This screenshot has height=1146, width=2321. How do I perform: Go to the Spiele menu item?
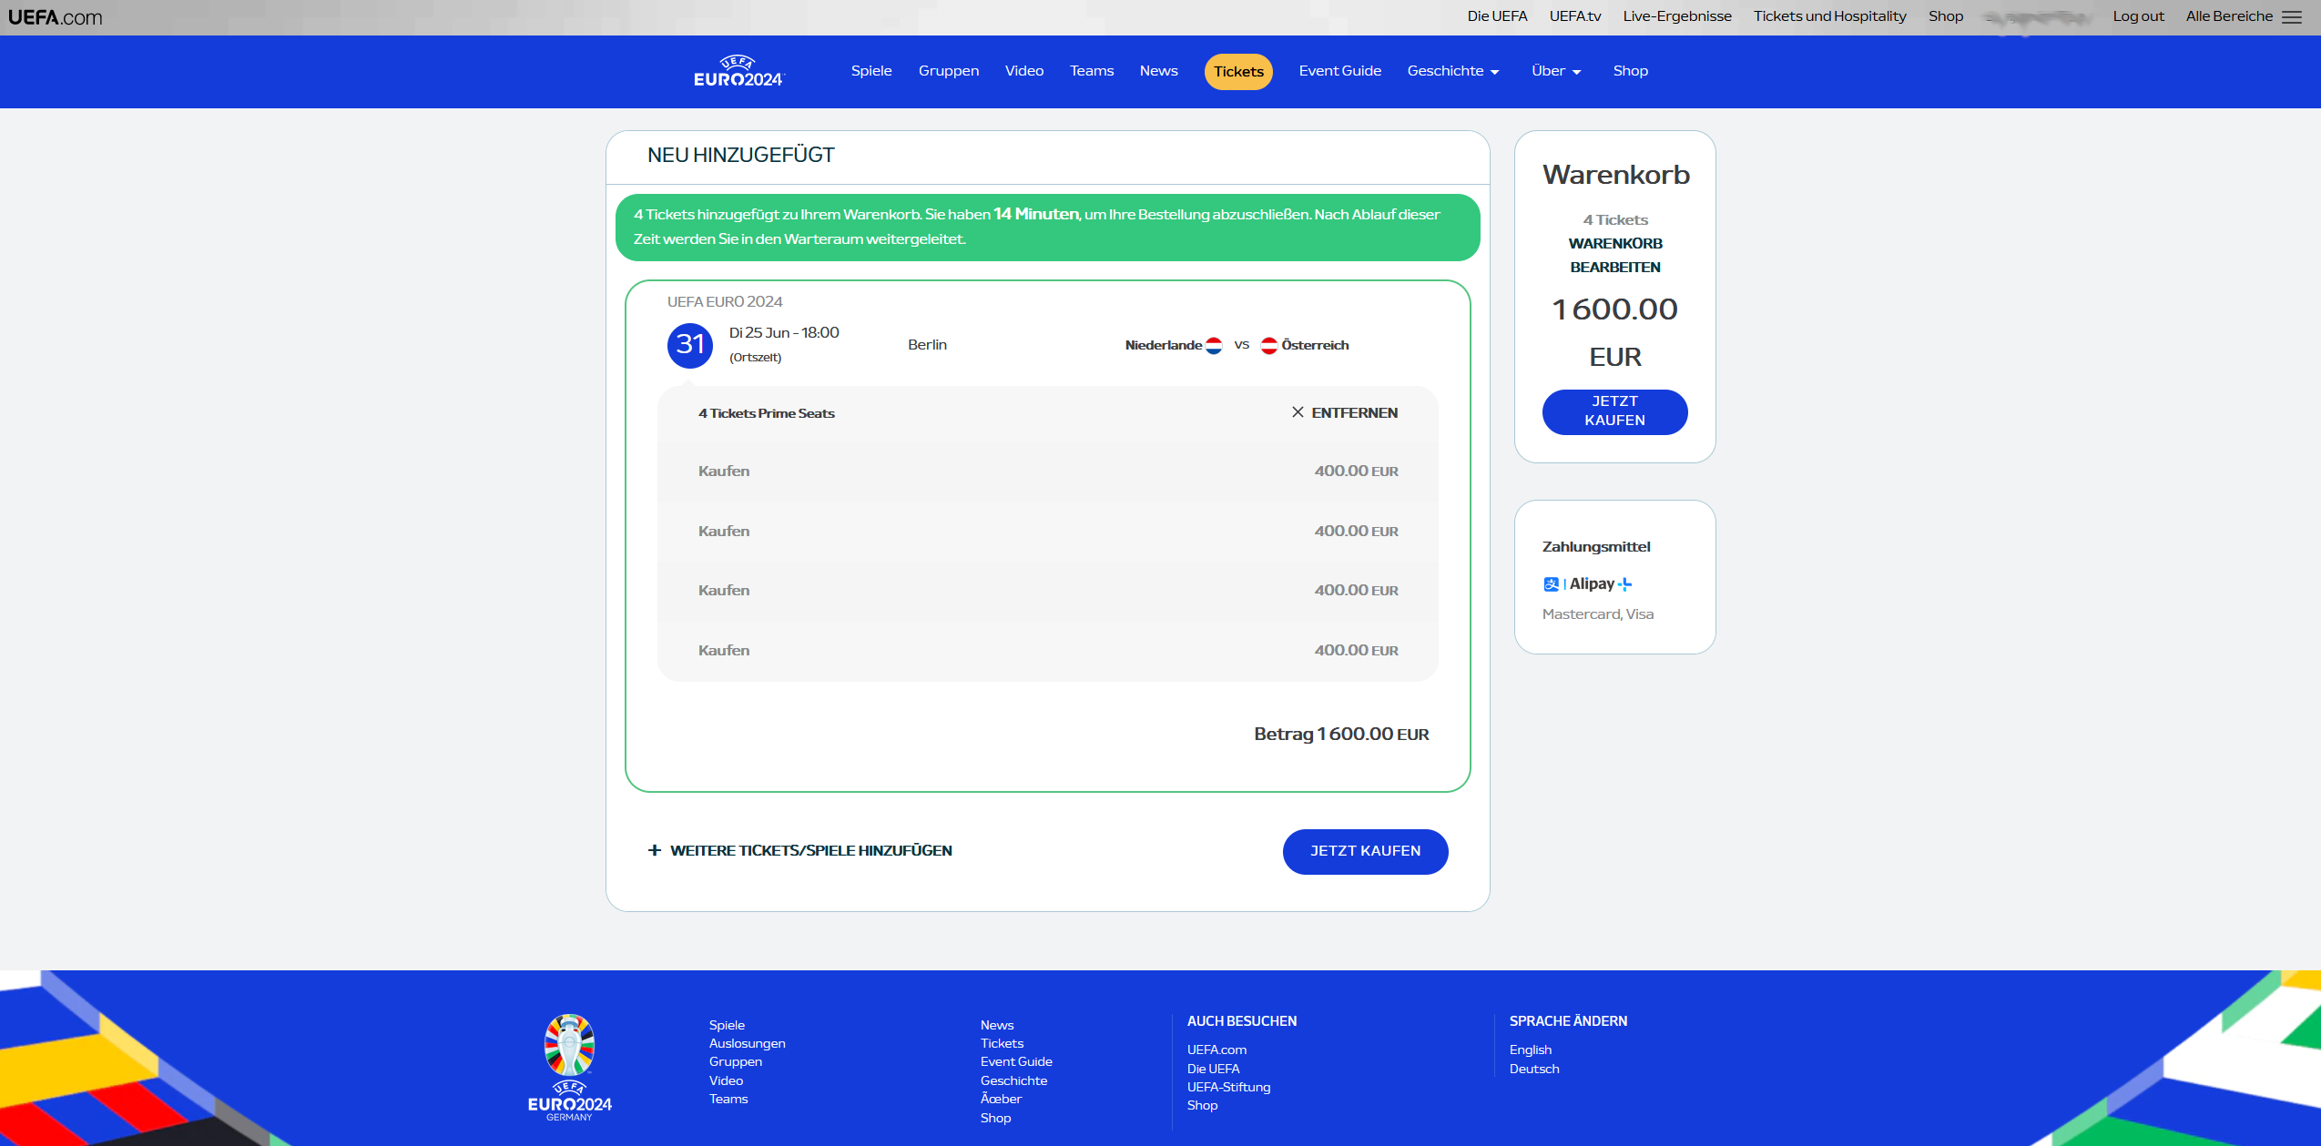[870, 71]
